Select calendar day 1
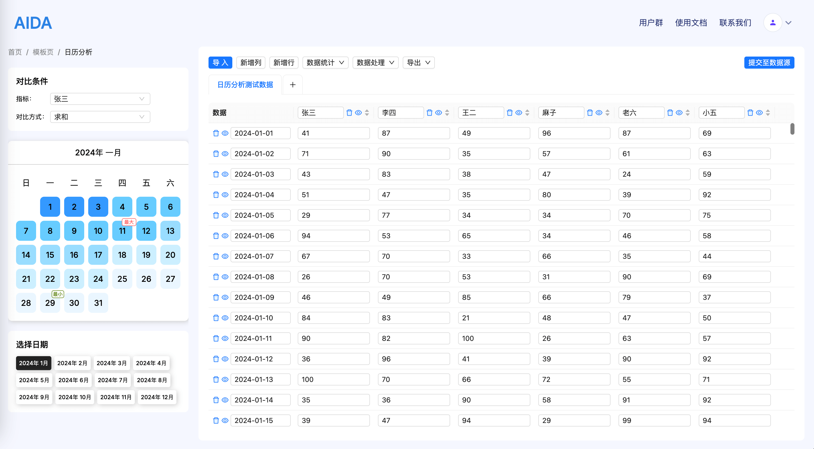814x449 pixels. pos(50,207)
